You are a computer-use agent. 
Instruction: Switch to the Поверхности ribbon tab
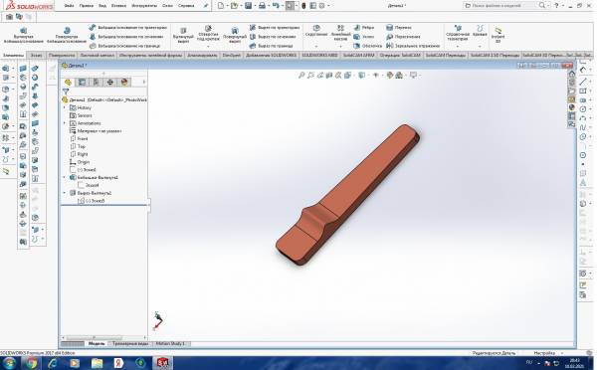[62, 55]
